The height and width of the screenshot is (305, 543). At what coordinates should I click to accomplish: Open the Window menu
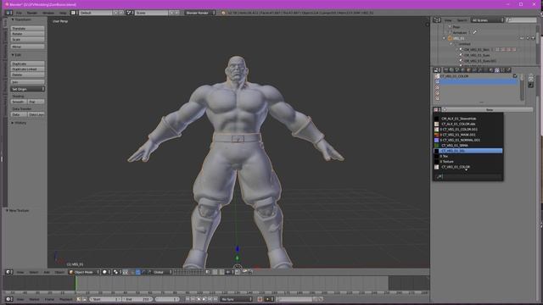coord(48,13)
